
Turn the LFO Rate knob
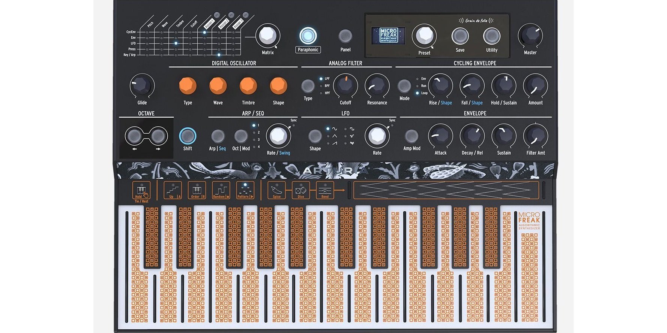377,136
